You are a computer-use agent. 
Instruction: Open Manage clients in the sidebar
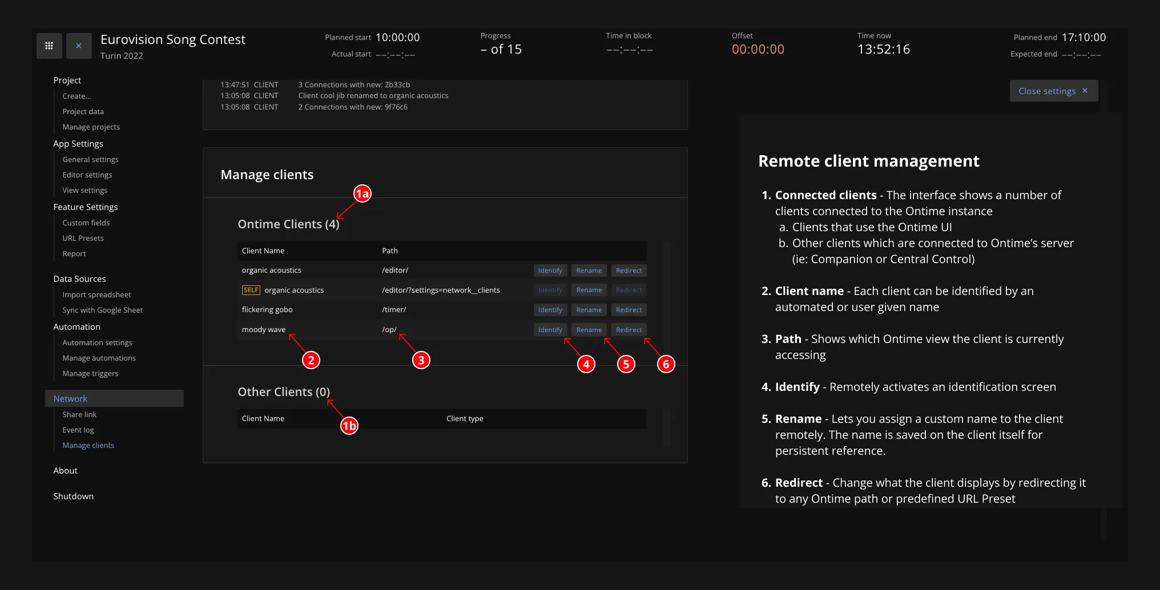click(88, 445)
